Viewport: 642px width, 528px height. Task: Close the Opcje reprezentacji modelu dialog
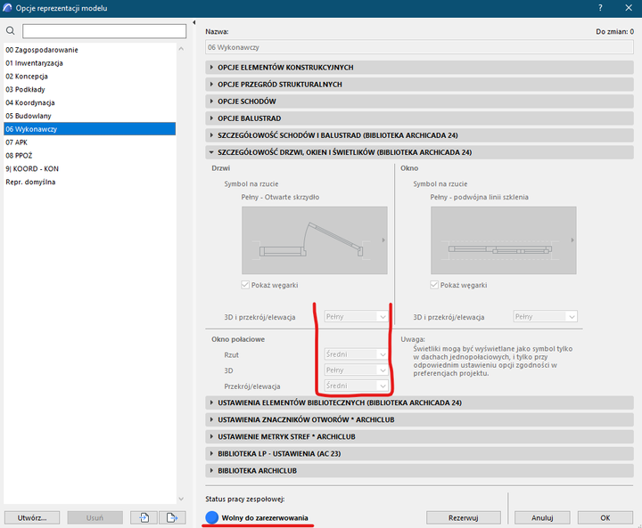[x=629, y=8]
